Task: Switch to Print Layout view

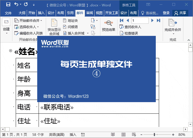Action: [x=123, y=135]
